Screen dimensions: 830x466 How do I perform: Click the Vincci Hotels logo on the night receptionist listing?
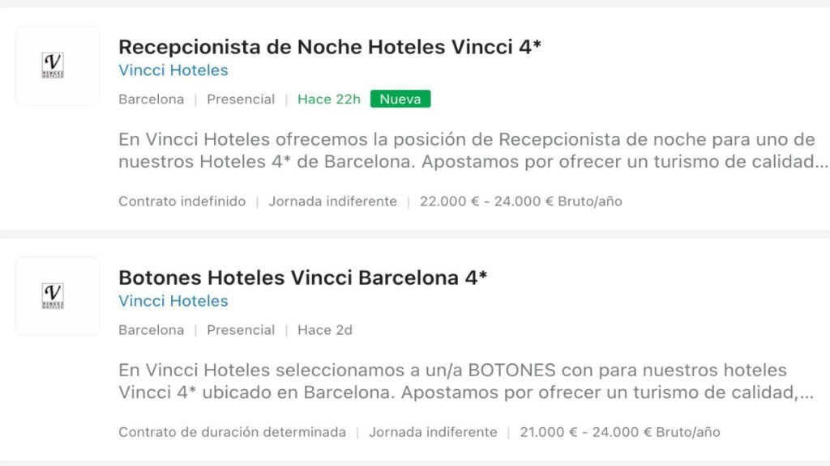coord(57,65)
